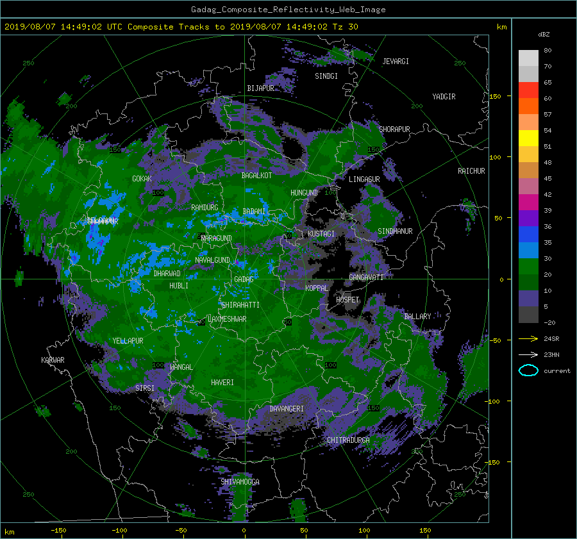The image size is (577, 539).
Task: Click the DHARWAD city label
Action: click(x=167, y=274)
